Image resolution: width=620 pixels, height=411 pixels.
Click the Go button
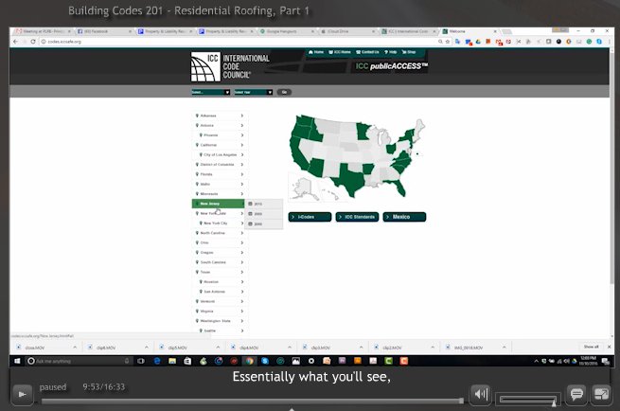pyautogui.click(x=284, y=92)
